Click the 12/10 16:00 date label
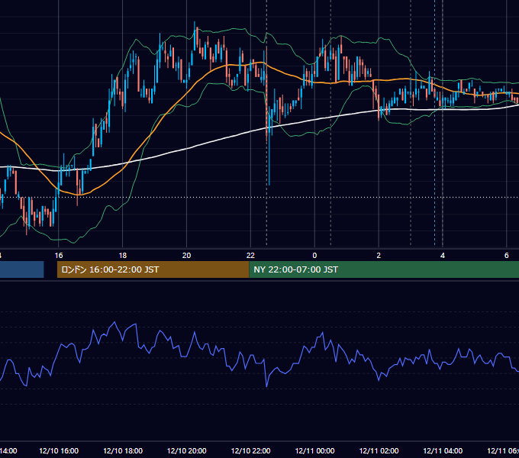Viewport: 519px width, 458px height. pyautogui.click(x=59, y=450)
